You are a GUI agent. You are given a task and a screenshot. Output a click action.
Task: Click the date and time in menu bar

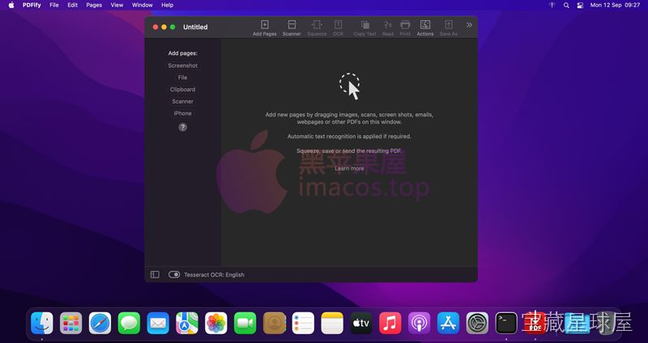coord(615,5)
